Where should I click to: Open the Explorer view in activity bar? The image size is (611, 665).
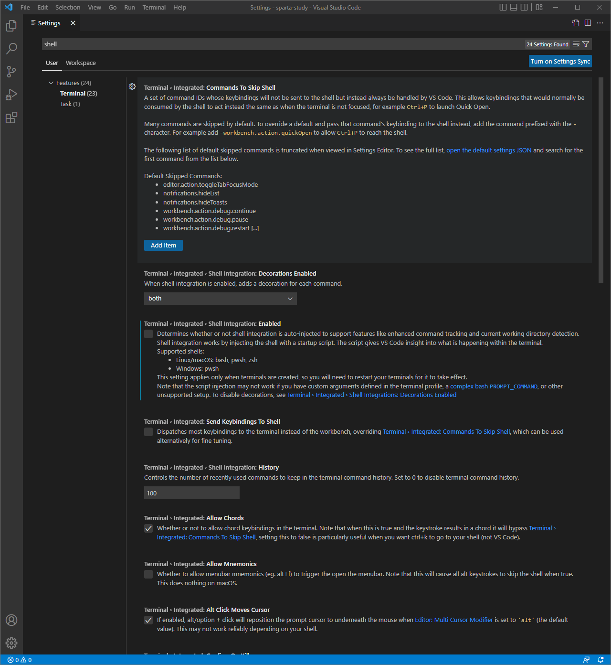click(x=11, y=26)
